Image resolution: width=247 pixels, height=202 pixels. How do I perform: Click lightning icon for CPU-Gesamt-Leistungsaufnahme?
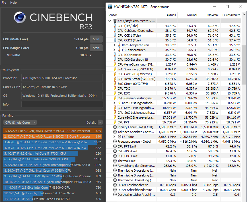115,98
